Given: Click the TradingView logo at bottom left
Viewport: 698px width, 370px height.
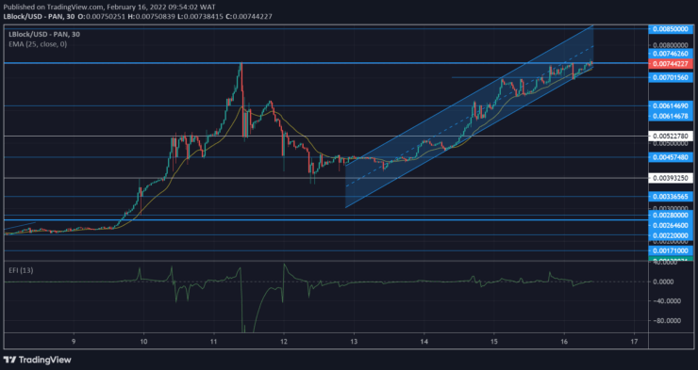Looking at the screenshot, I should [38, 360].
